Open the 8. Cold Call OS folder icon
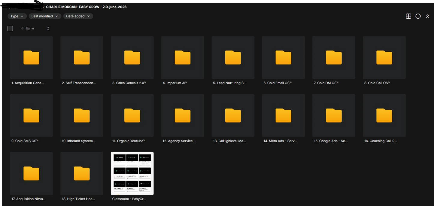This screenshot has width=434, height=206. [x=384, y=57]
